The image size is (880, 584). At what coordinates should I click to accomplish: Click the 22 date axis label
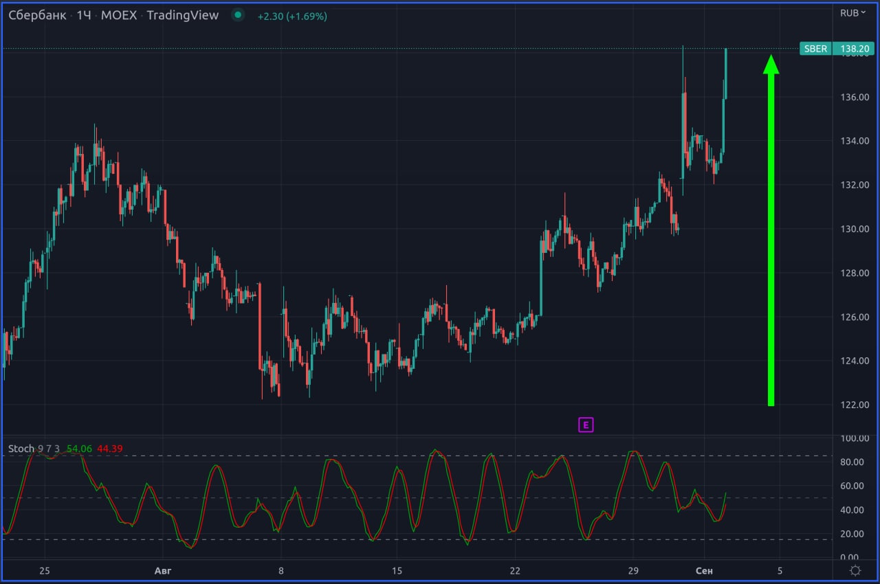[x=516, y=571]
